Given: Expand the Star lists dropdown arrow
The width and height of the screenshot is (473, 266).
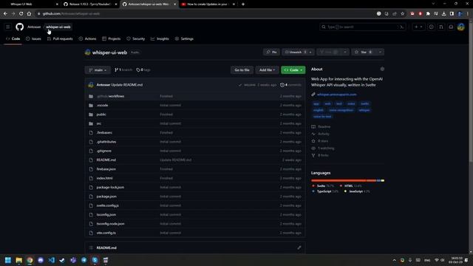Looking at the screenshot, I should (380, 52).
